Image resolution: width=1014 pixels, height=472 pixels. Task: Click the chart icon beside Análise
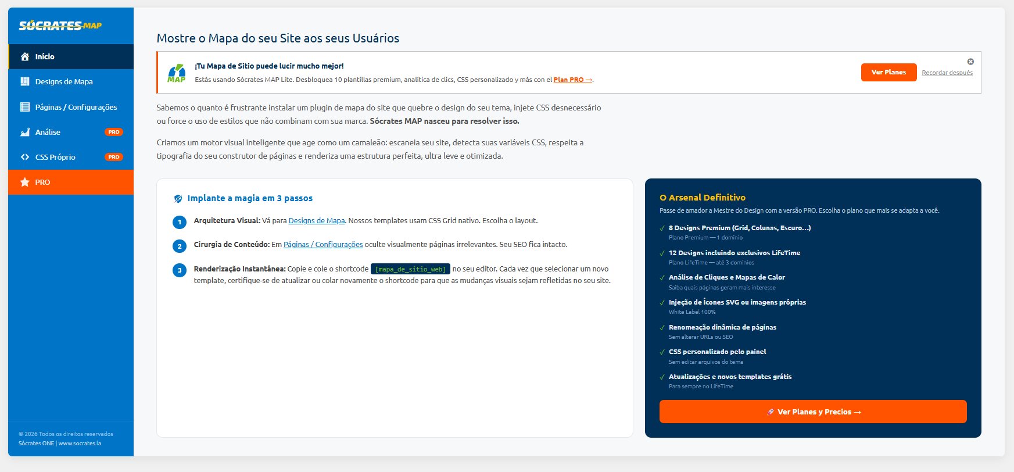[25, 132]
